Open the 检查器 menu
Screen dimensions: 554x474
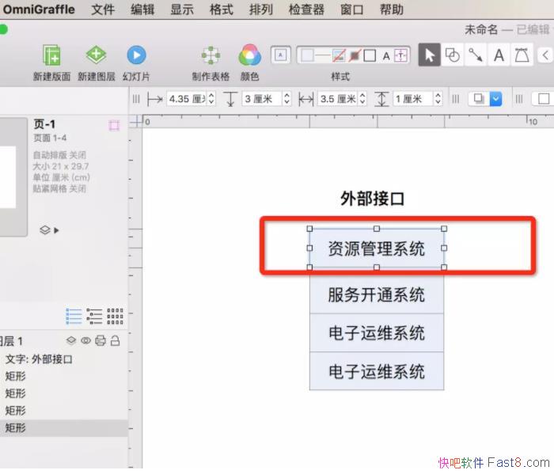pos(306,9)
